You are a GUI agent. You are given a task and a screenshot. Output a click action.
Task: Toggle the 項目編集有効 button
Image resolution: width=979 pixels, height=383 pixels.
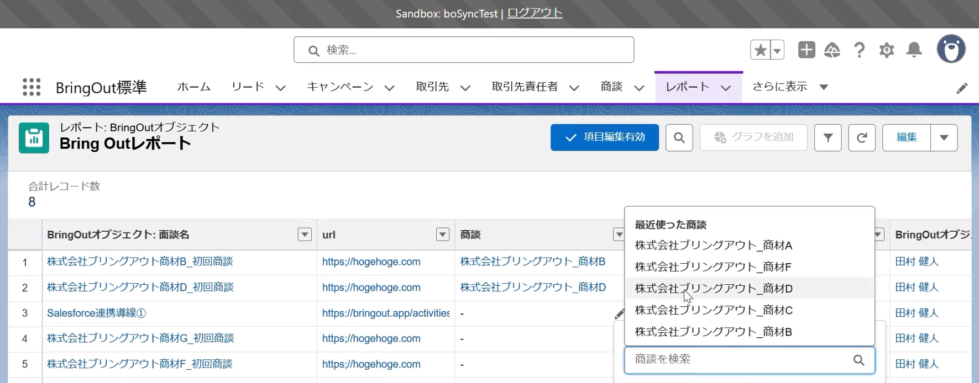(x=605, y=137)
